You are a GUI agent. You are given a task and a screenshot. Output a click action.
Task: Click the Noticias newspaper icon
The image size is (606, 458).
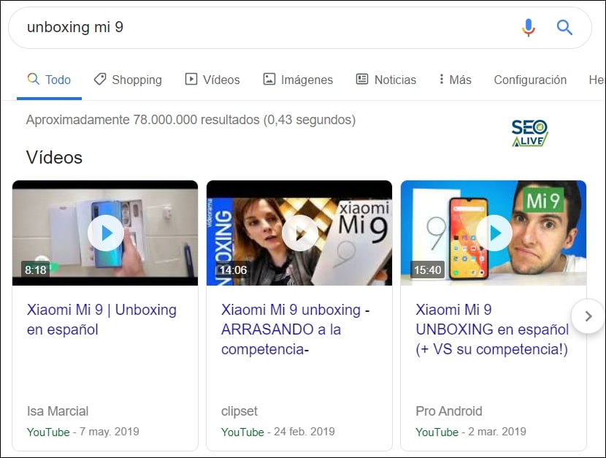coord(361,79)
